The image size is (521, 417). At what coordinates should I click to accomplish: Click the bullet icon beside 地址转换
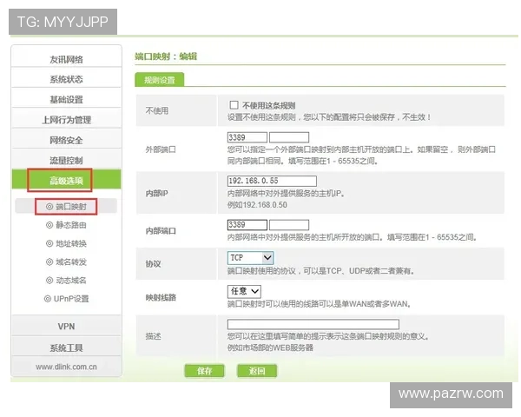point(49,243)
